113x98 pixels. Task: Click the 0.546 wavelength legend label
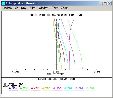tap(24, 88)
